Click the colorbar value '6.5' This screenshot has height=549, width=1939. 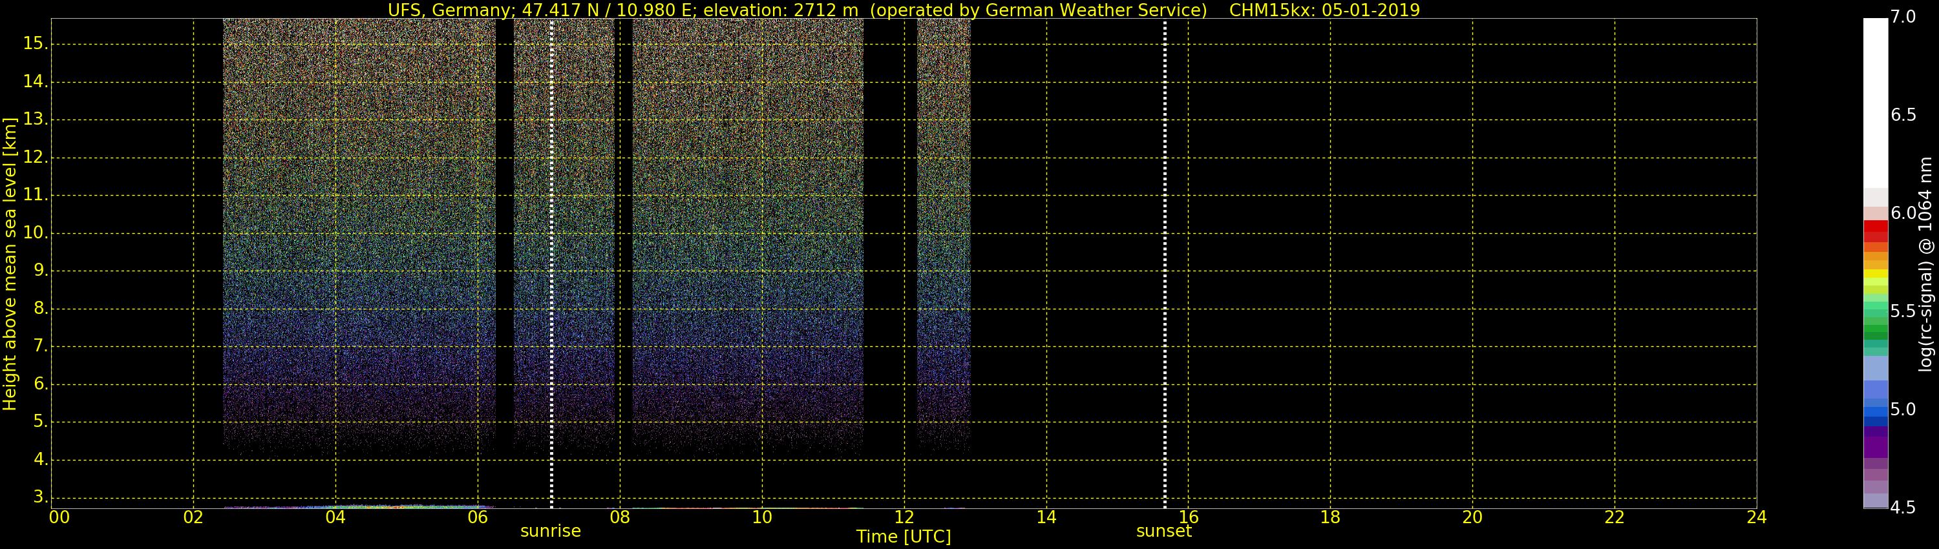tap(1903, 114)
